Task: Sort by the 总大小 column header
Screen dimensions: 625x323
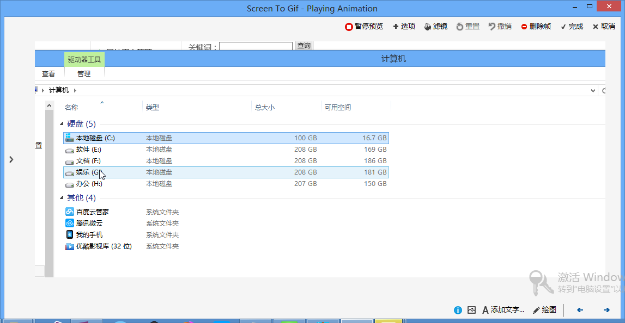Action: (265, 108)
